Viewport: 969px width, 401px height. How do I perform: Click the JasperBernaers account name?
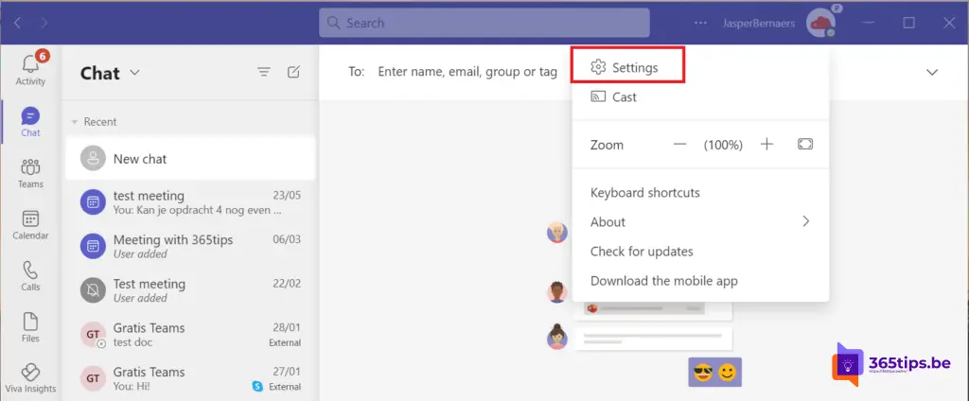759,24
